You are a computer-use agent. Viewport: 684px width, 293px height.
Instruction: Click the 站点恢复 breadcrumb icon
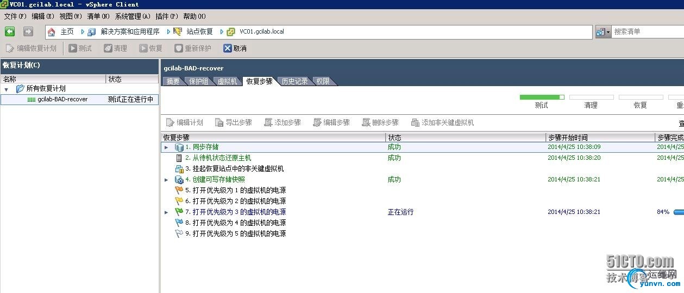click(x=178, y=32)
